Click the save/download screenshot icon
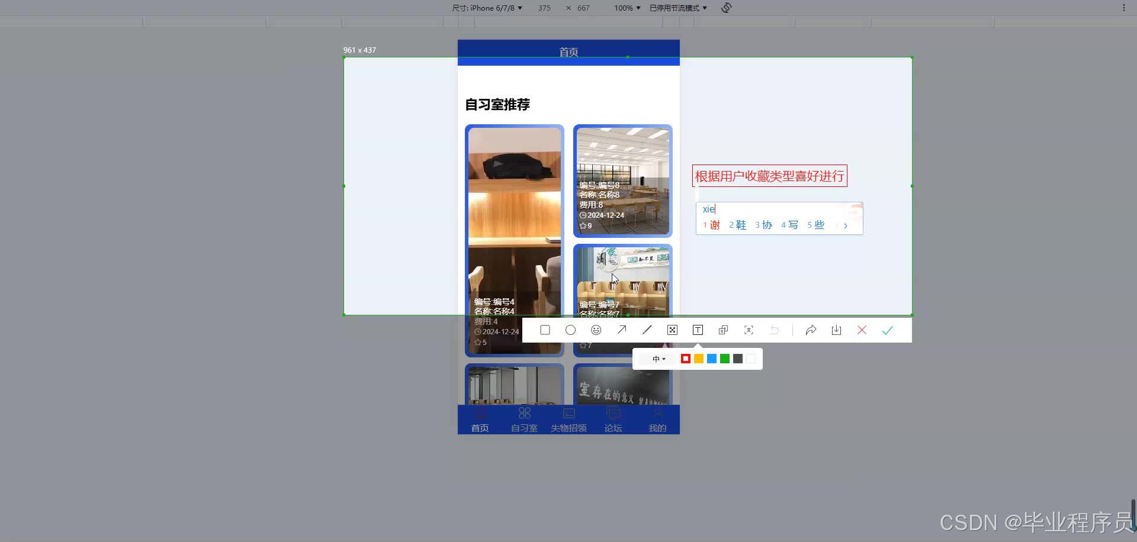Image resolution: width=1137 pixels, height=542 pixels. click(836, 330)
